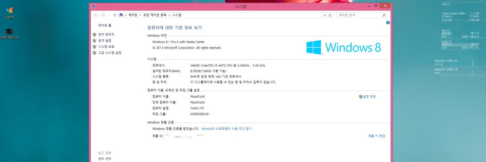Expand the breadcrumb arrow after 제어판
486x162 pixels.
(x=140, y=15)
